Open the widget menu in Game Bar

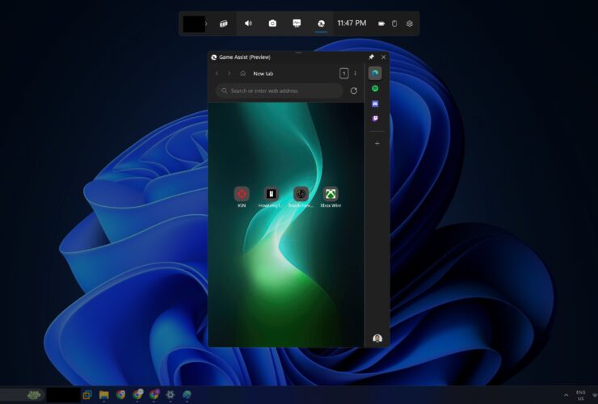224,23
